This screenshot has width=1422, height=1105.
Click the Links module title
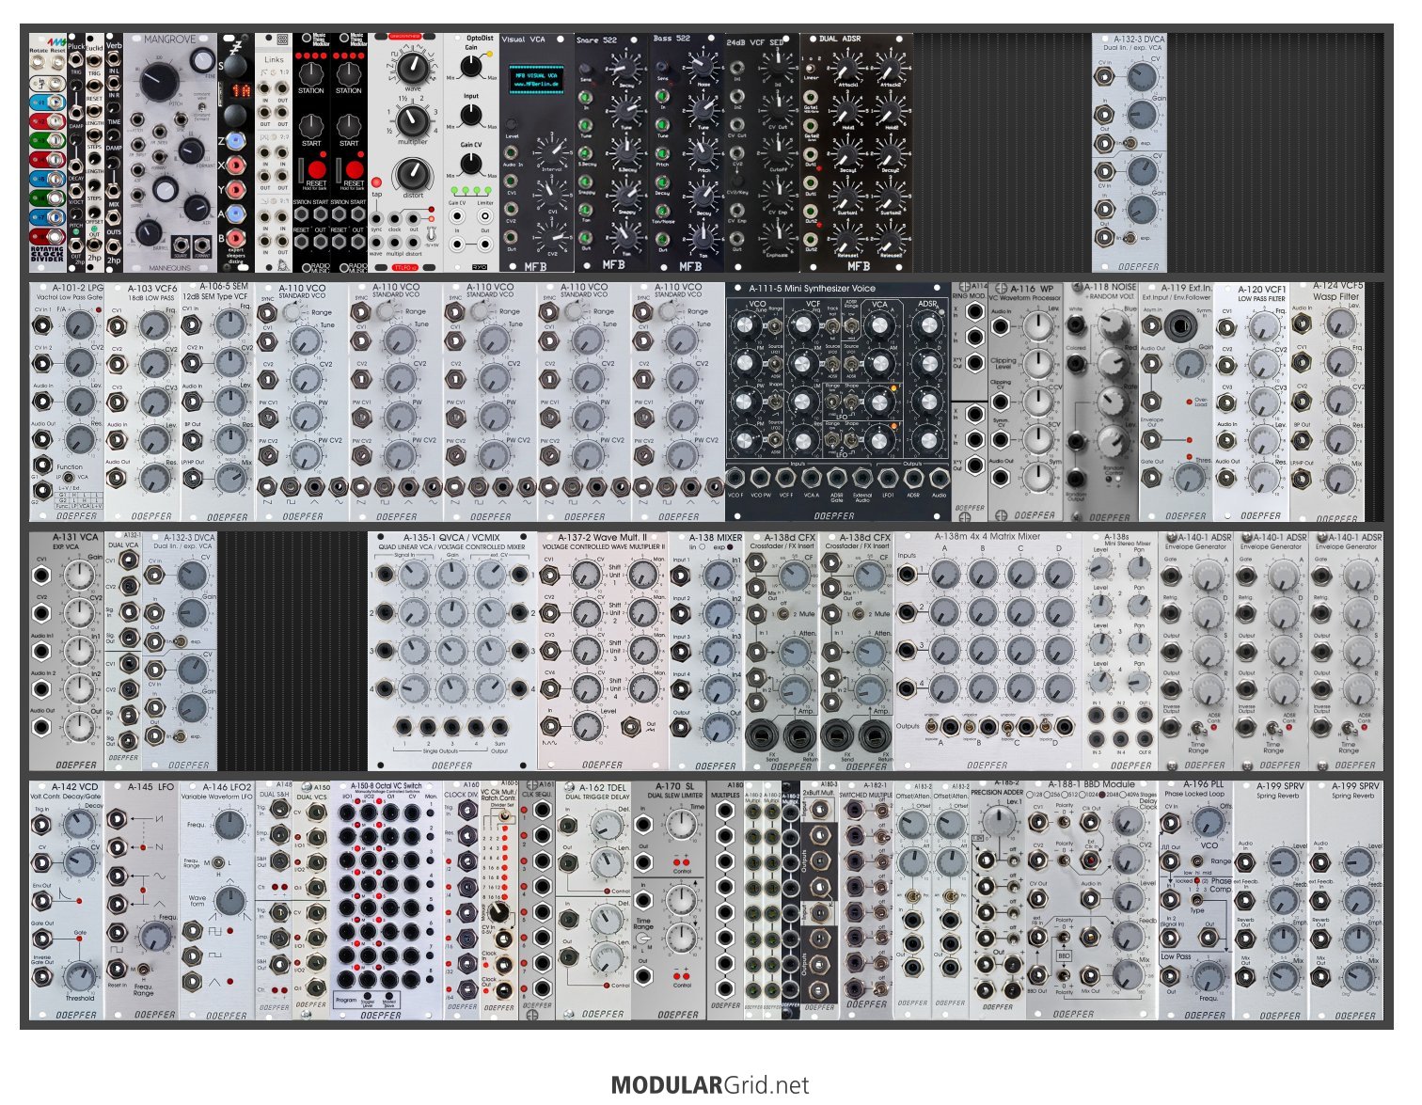tap(274, 59)
